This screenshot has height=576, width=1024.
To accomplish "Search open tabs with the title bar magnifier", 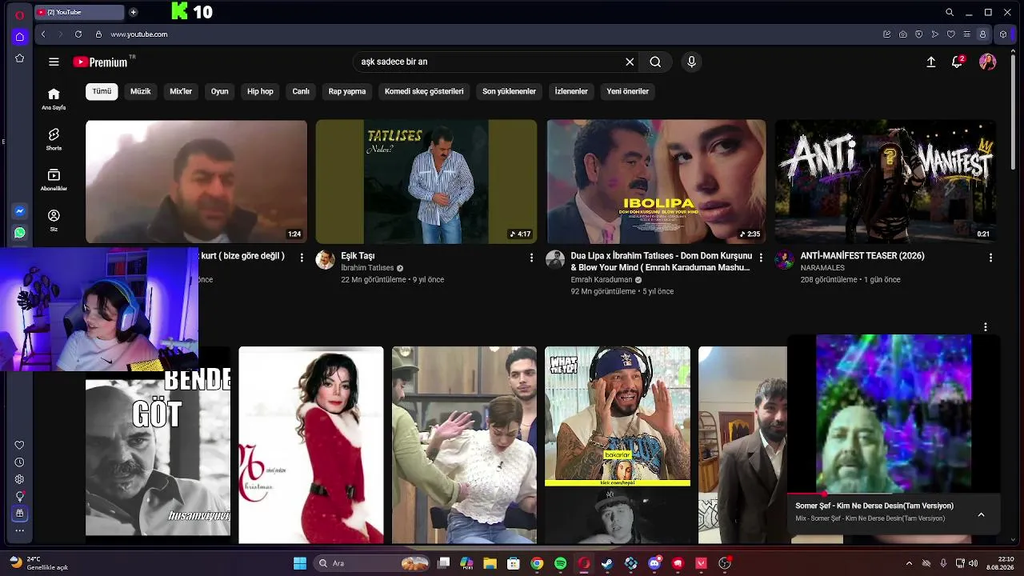I will pyautogui.click(x=950, y=12).
